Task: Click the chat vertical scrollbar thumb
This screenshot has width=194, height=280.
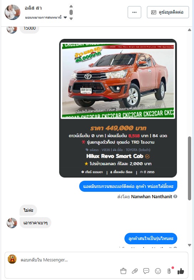Action: pos(190,169)
